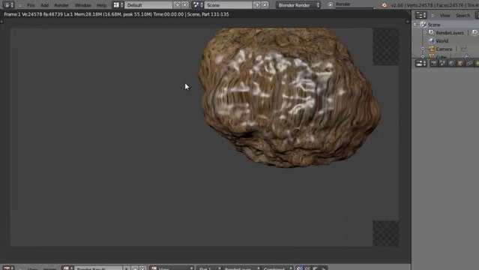Open the Blender Render engine dropdown
479x270 pixels.
click(298, 5)
